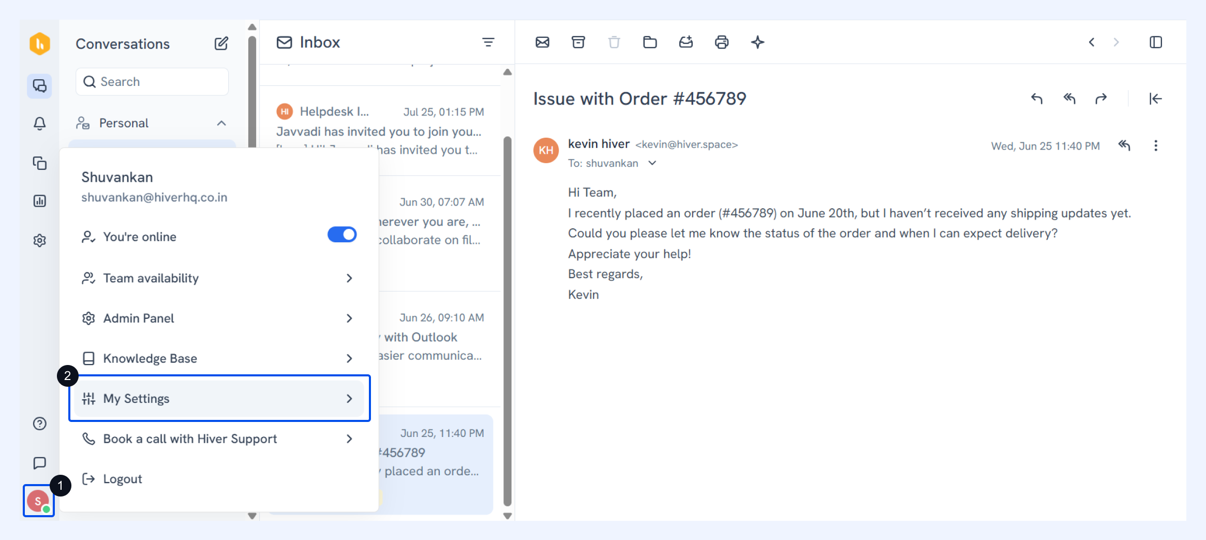Click the forward arrow beside subject
This screenshot has width=1206, height=540.
pyautogui.click(x=1101, y=98)
